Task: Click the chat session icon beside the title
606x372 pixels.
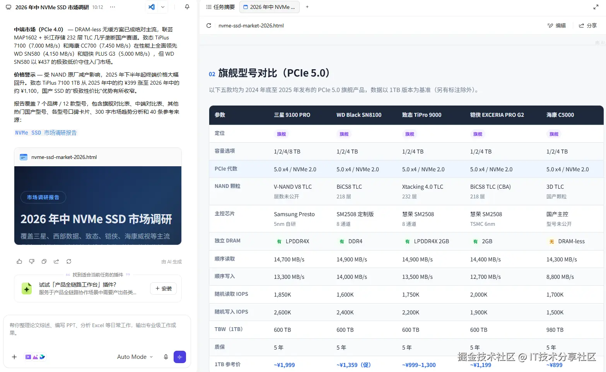Action: click(9, 7)
